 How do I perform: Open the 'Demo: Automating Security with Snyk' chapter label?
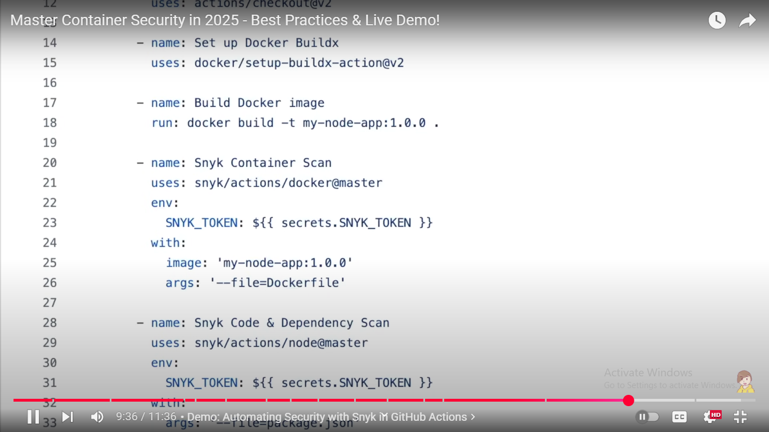pyautogui.click(x=327, y=417)
